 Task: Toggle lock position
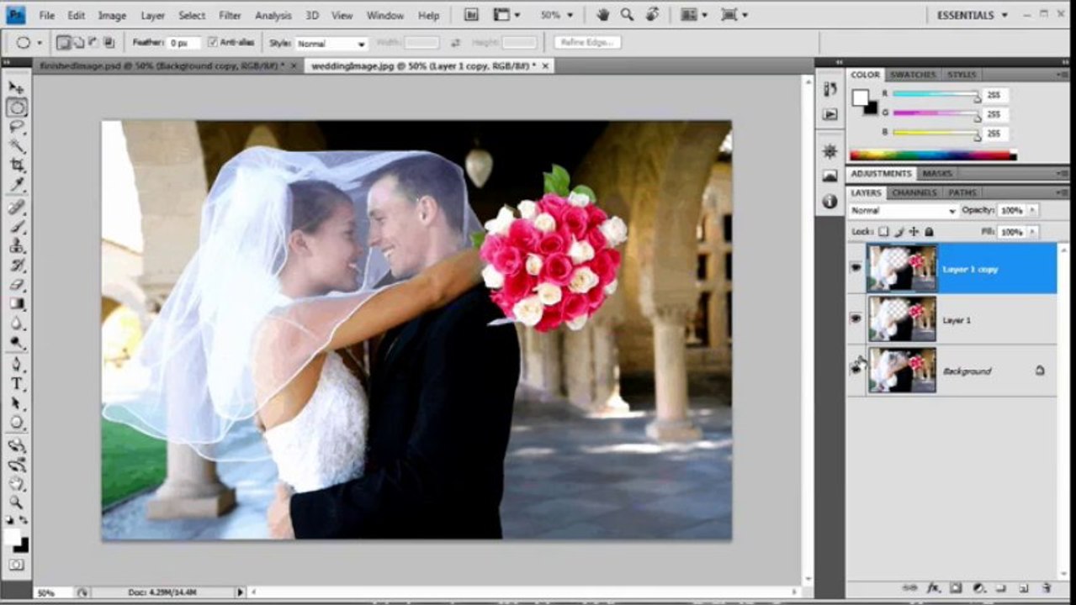point(914,231)
